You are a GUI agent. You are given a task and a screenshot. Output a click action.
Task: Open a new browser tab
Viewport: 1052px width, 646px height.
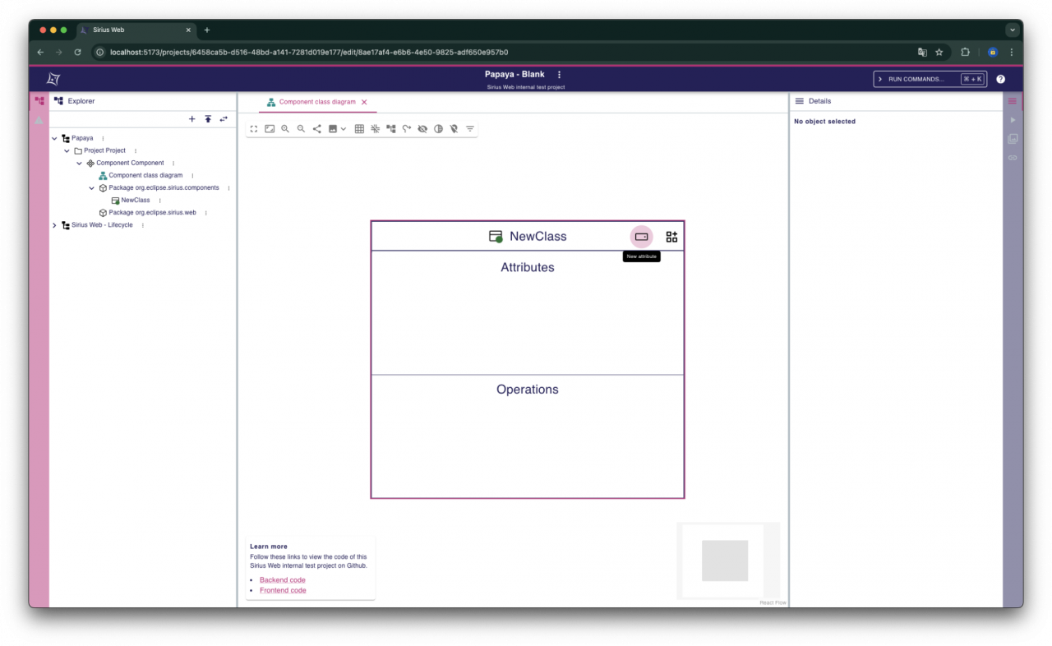pyautogui.click(x=206, y=30)
